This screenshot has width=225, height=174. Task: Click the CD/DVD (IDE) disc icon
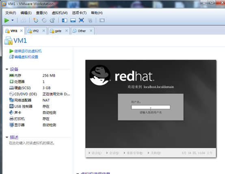click(11, 94)
